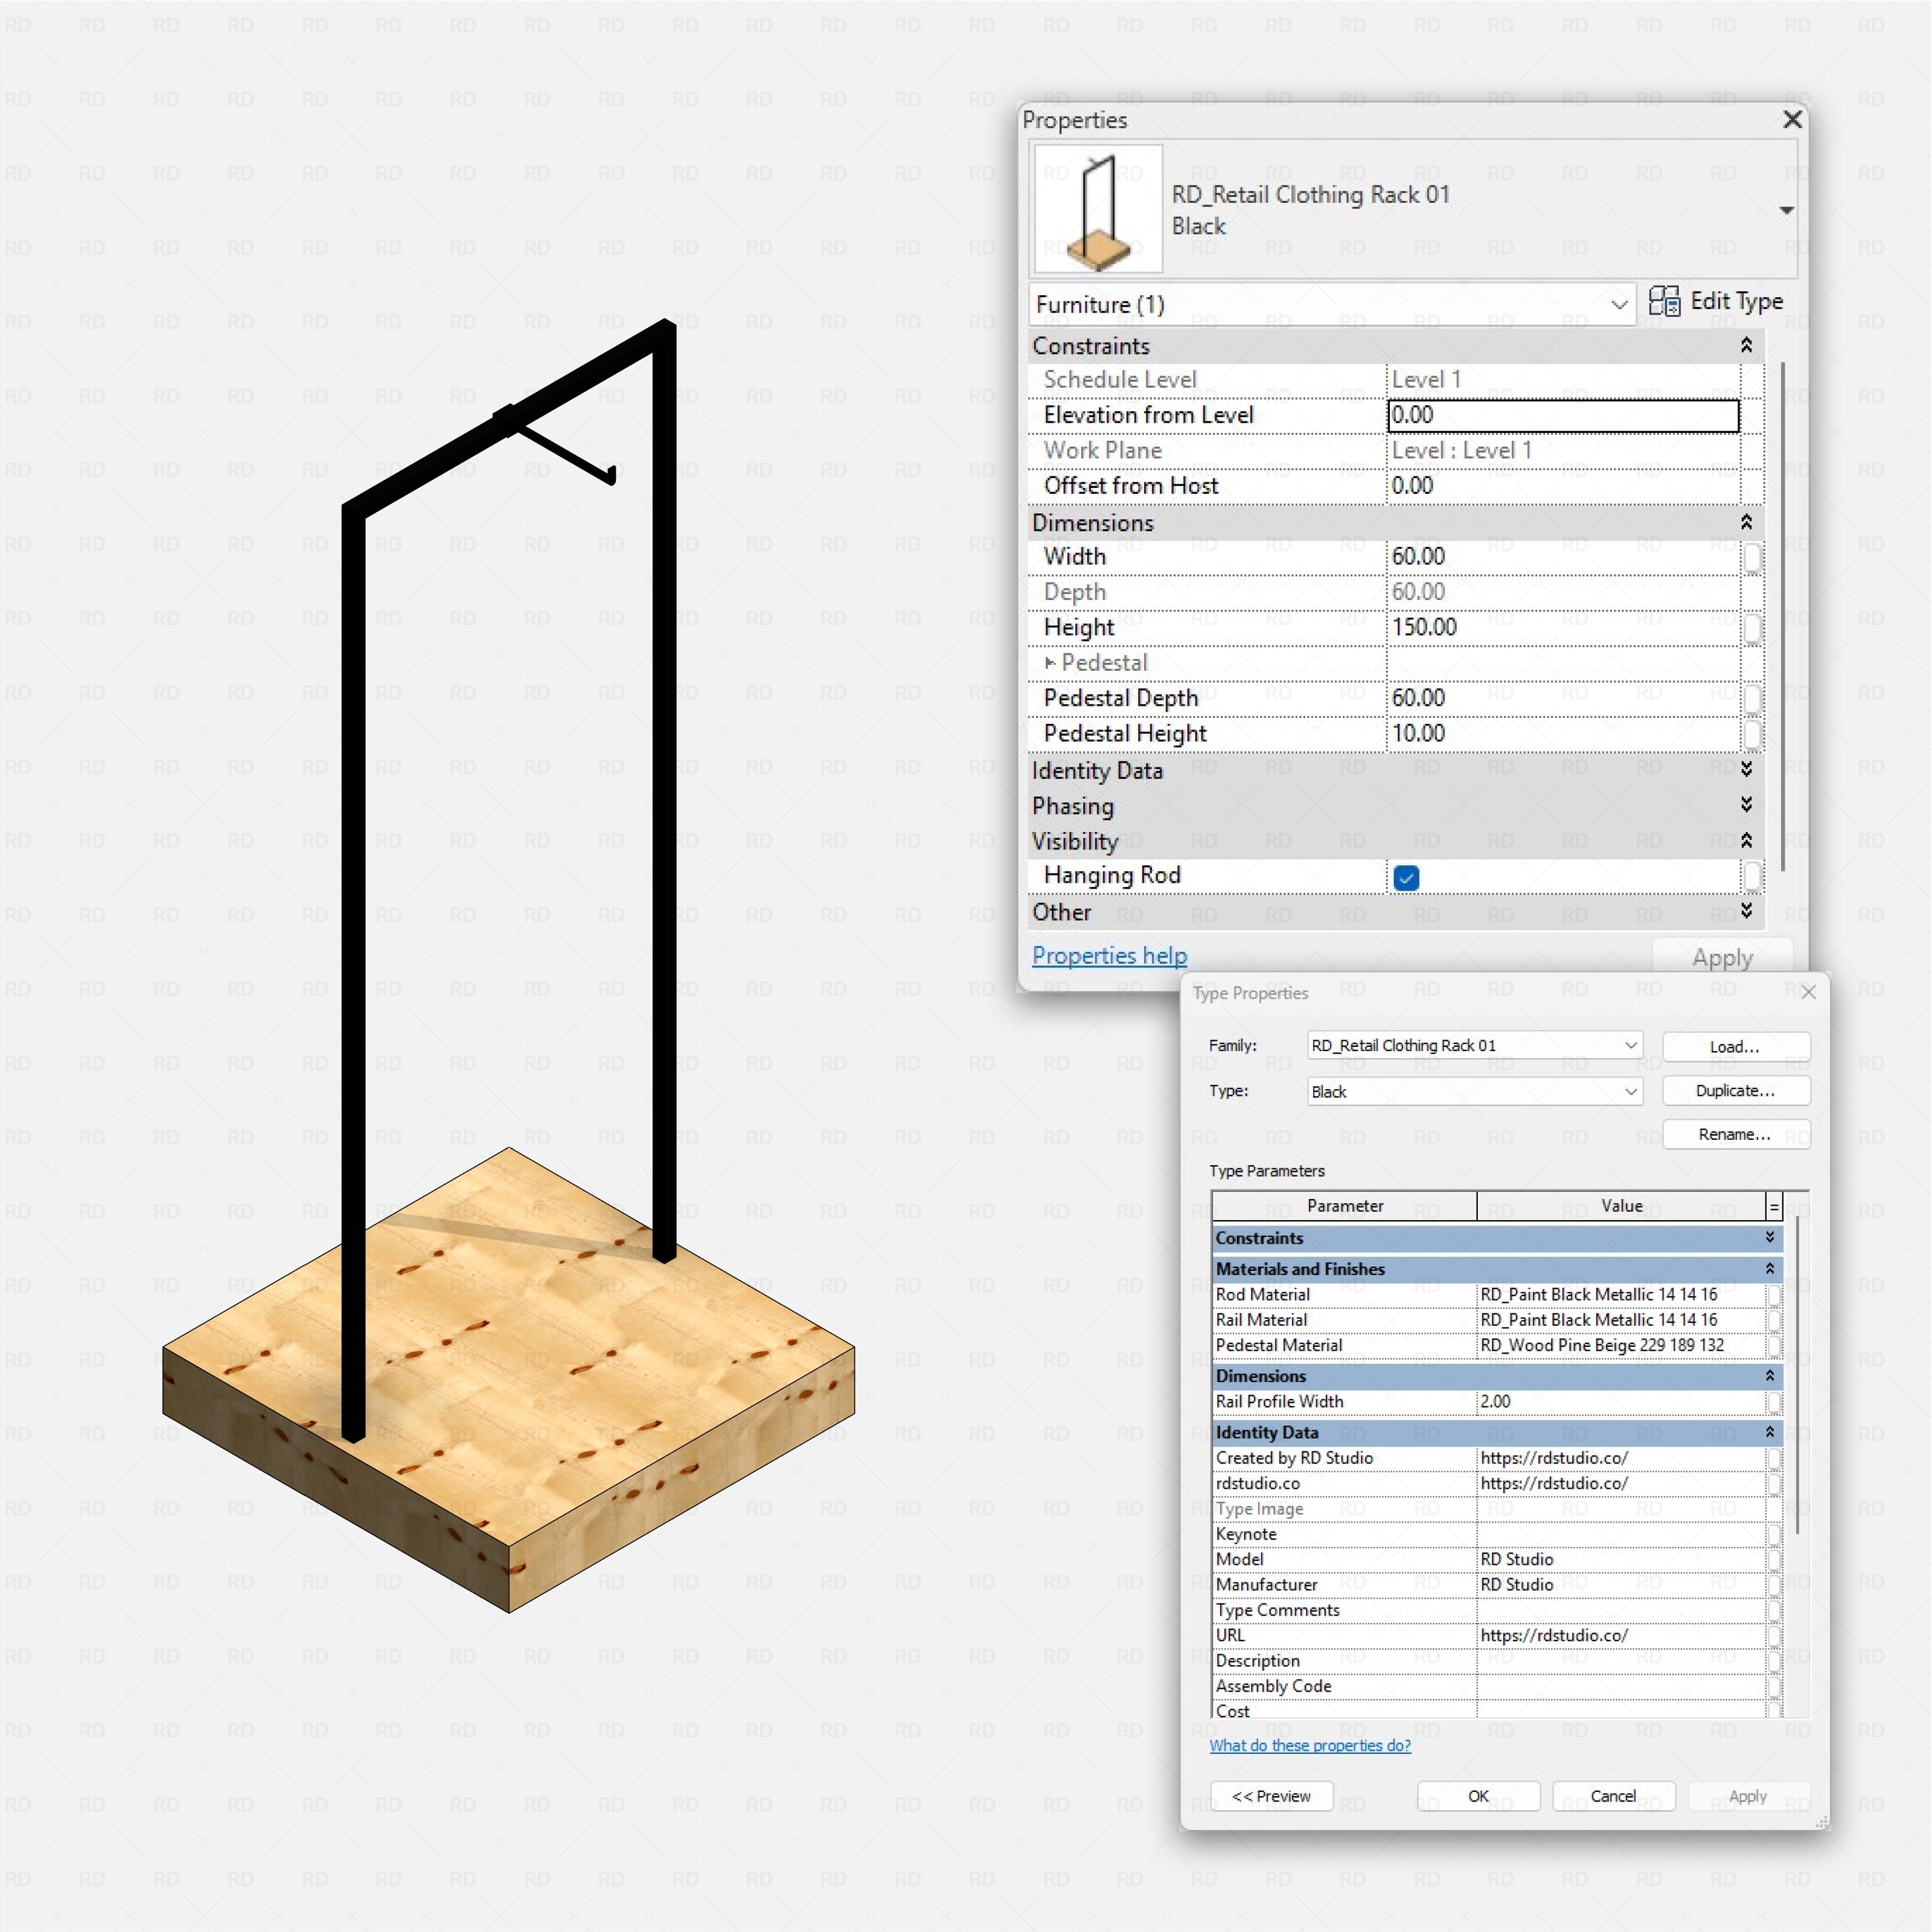Click the Pedestal Material value cell

click(1621, 1345)
